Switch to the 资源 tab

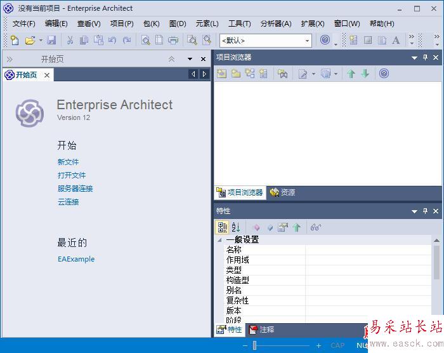282,192
